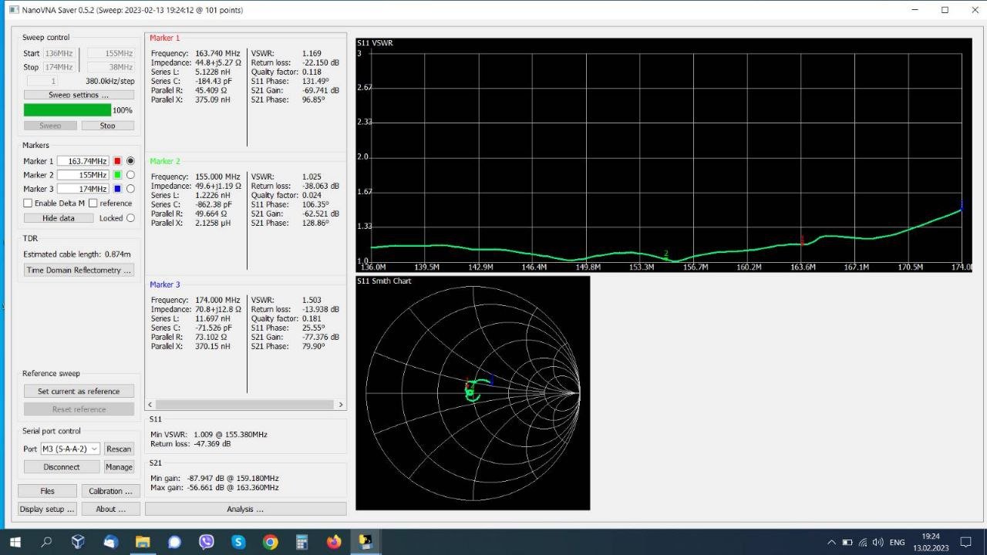
Task: Enable the Delta Marker checkbox
Action: (x=28, y=203)
